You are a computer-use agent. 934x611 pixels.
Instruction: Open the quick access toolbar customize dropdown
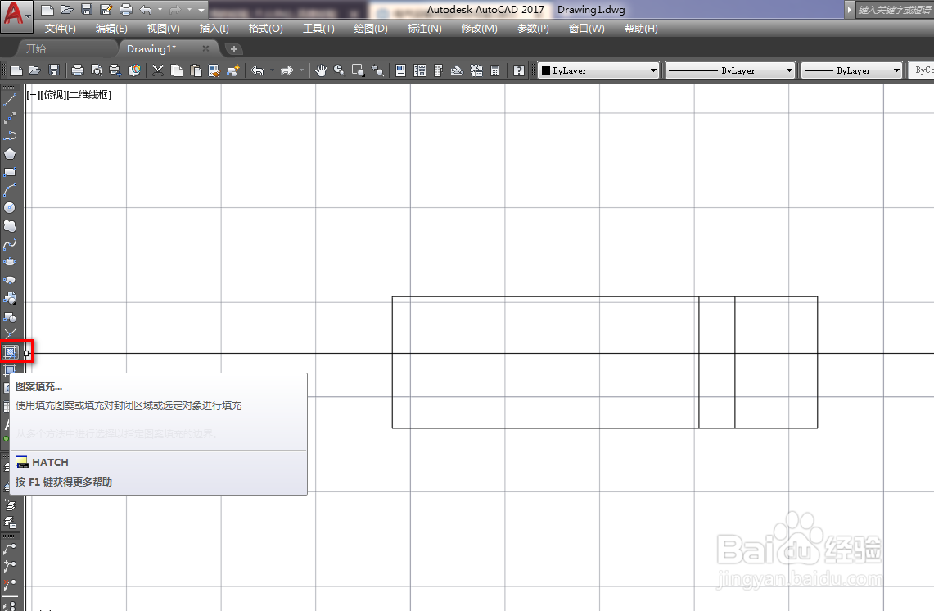point(201,10)
